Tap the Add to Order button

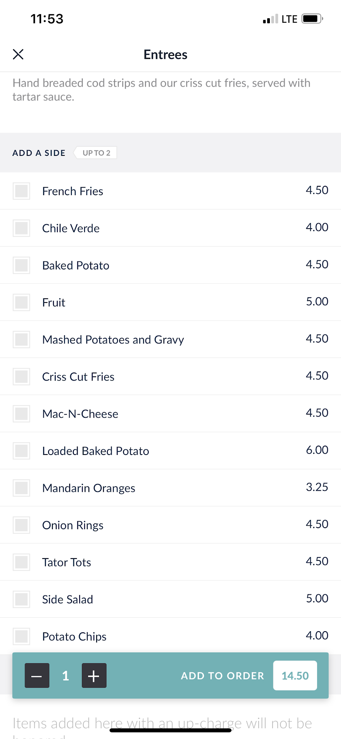coord(222,675)
